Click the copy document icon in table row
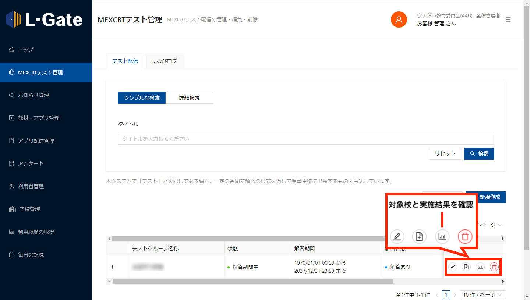This screenshot has width=530, height=300. (x=466, y=267)
